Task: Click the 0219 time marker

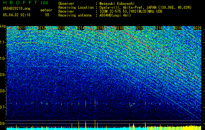Action: tap(178, 28)
